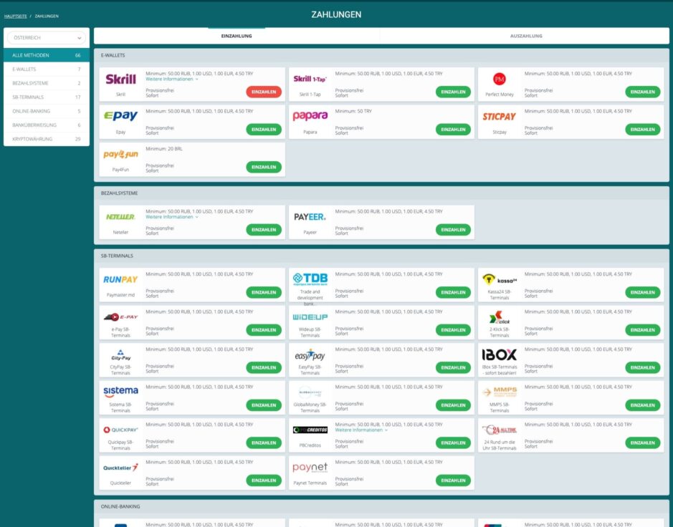Click Einzahlen for Sistema SB-Terminals
Screen dimensions: 673x527
pyautogui.click(x=264, y=405)
